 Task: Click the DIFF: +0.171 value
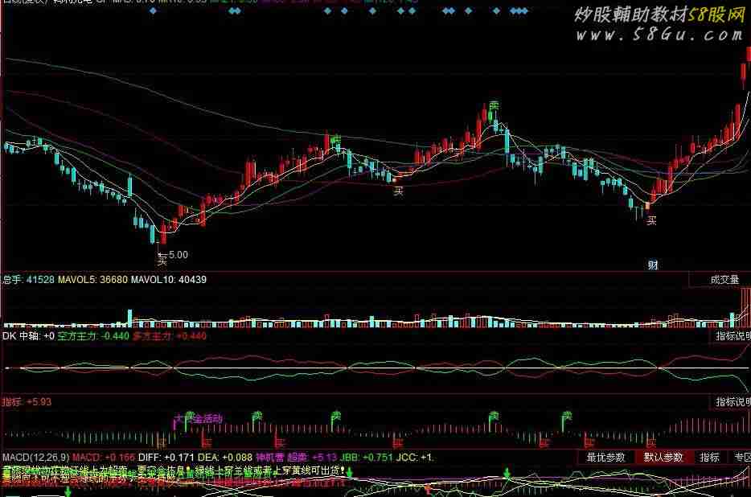[166, 458]
